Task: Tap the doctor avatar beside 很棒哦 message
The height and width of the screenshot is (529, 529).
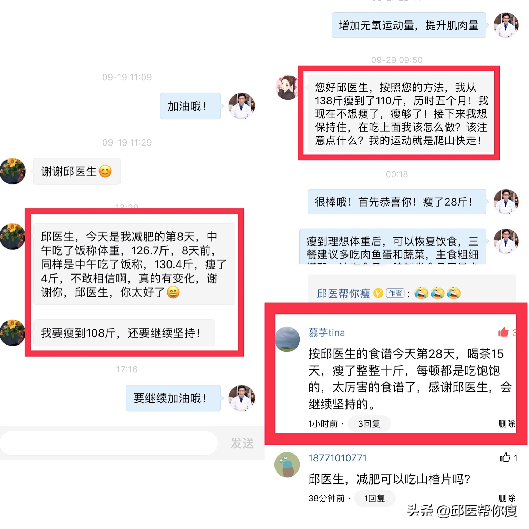Action: 506,202
